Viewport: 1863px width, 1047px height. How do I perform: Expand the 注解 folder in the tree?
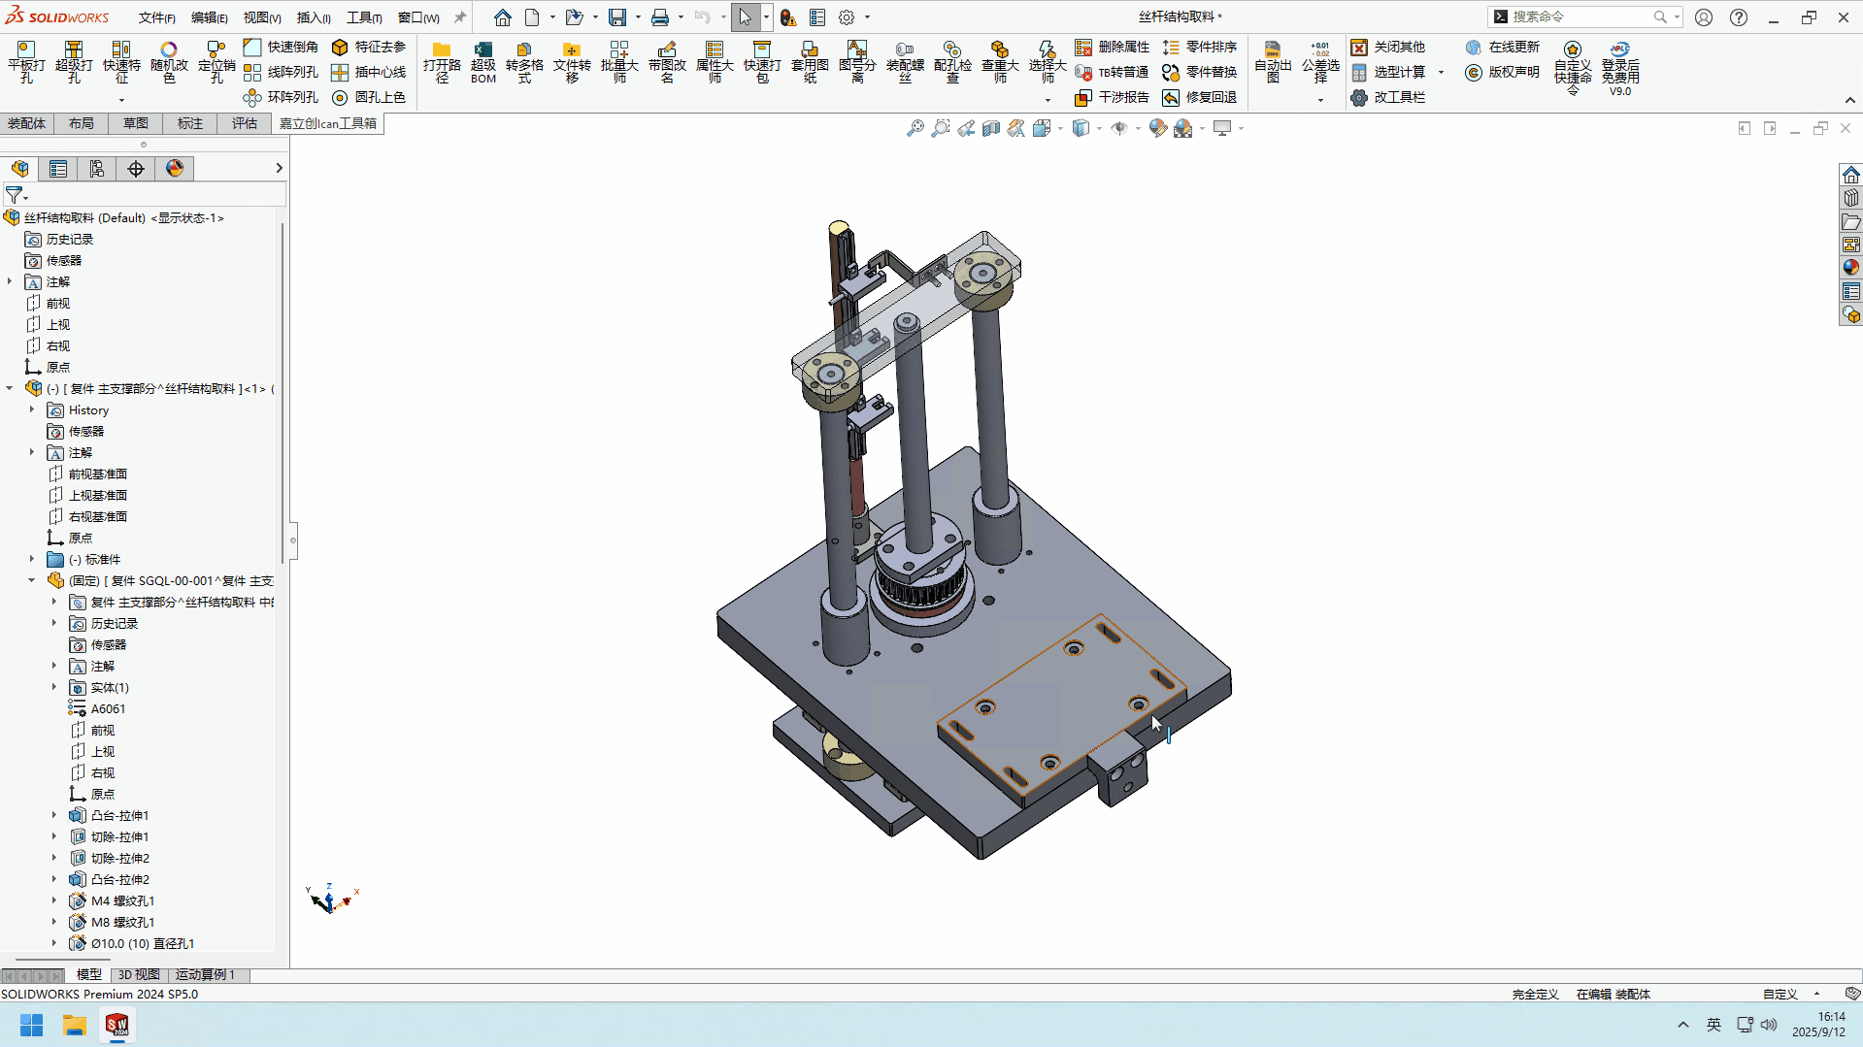10,281
